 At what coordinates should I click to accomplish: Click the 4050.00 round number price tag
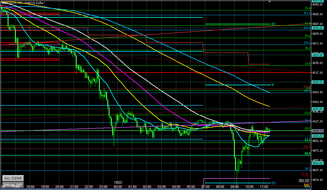coord(317,163)
